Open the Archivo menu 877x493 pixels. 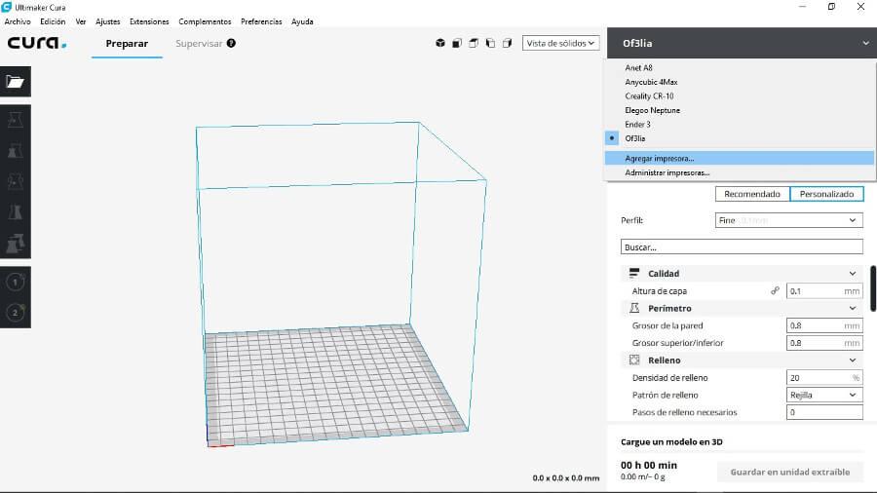18,21
